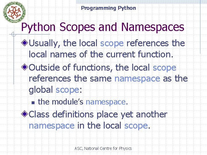
Task: Click highlighted 'namespace' in 'references the same' line
Action: [x=137, y=79]
